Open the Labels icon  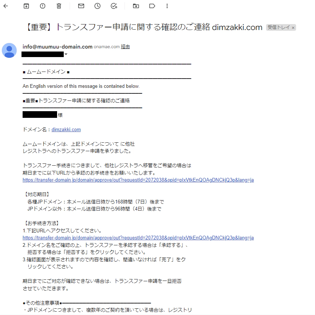click(x=152, y=6)
